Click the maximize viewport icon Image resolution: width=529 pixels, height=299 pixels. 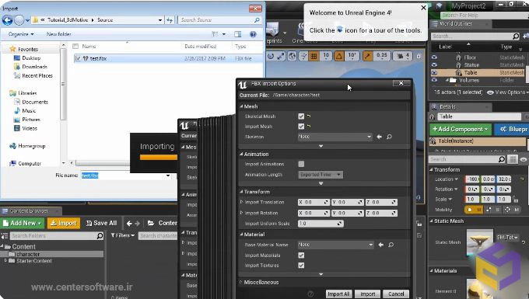419,56
